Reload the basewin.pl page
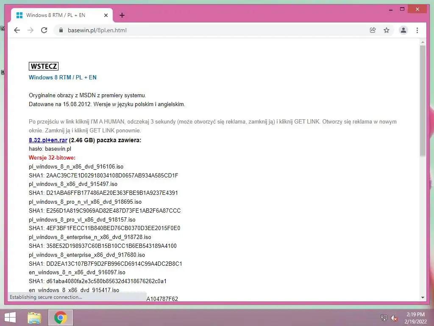This screenshot has height=326, width=434. (44, 30)
